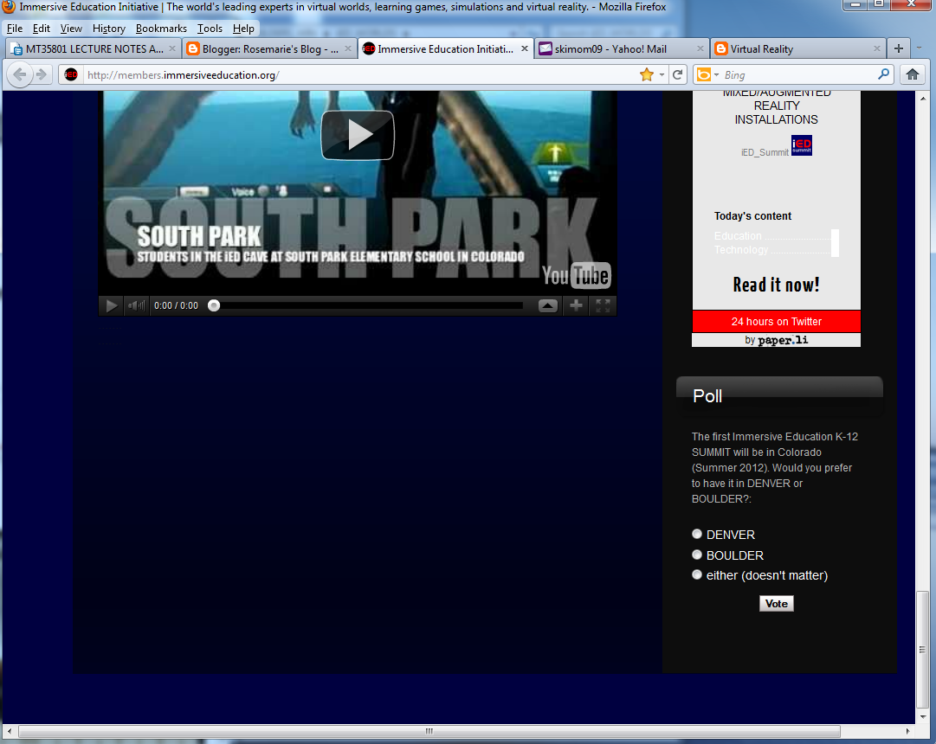
Task: Close the Blogger Rosemarie's Blog tab
Action: [348, 48]
